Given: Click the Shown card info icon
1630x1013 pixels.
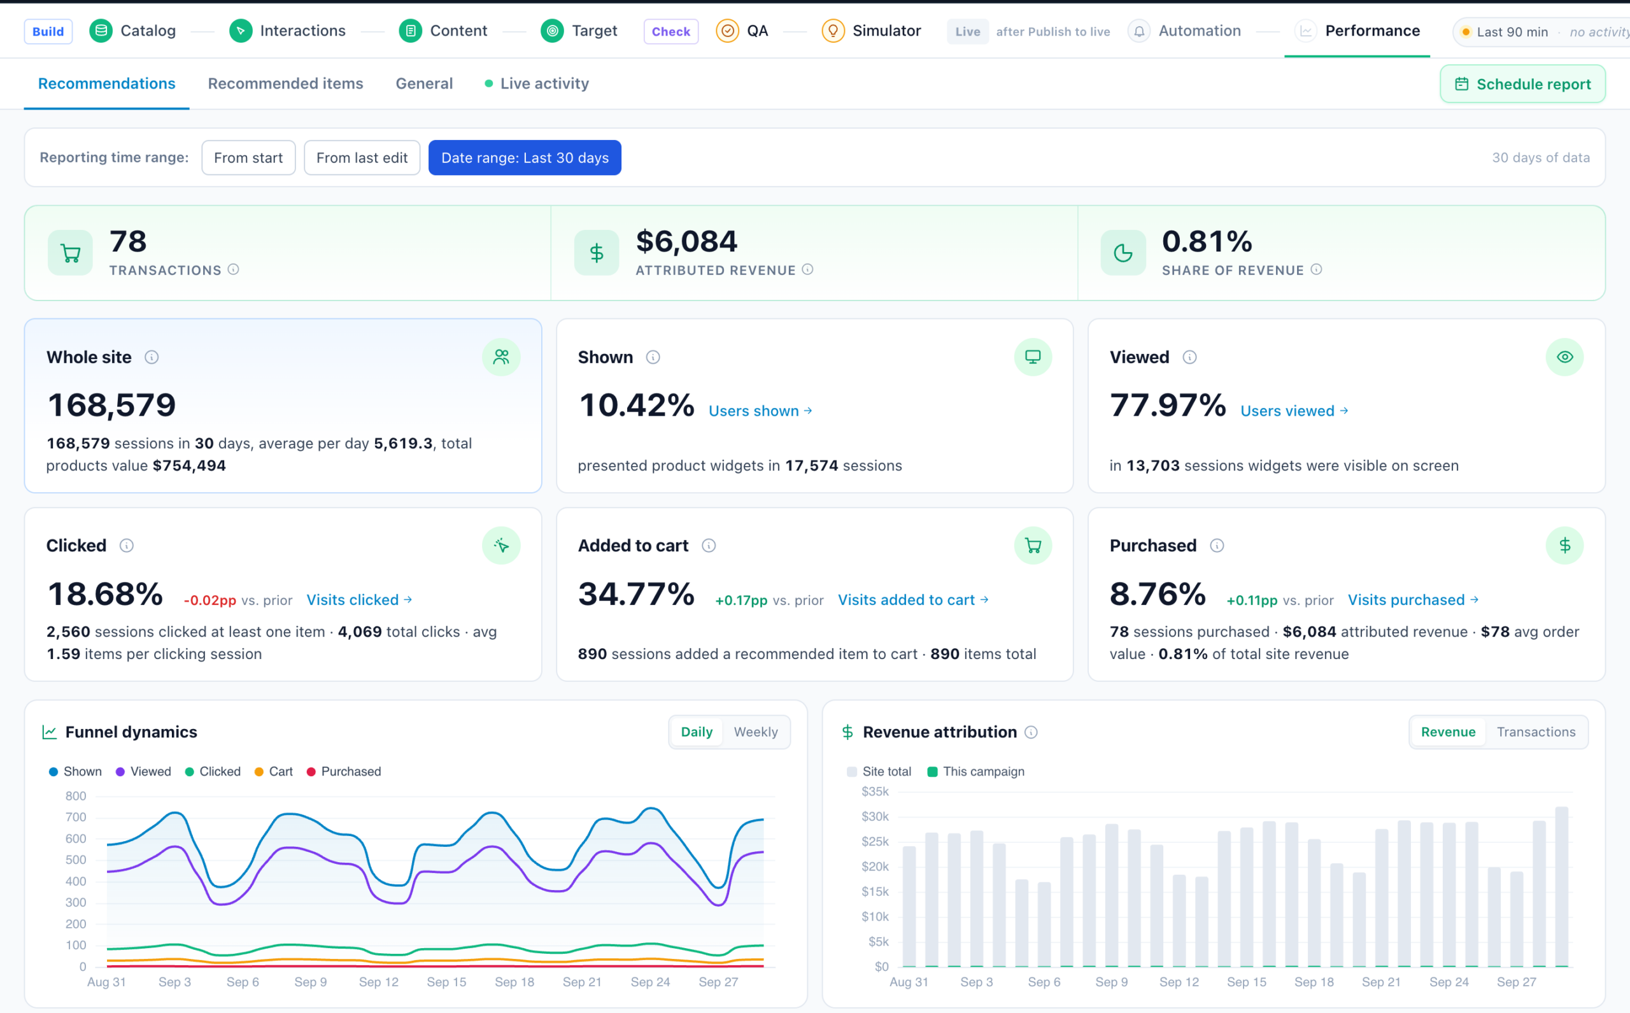Looking at the screenshot, I should click(x=653, y=357).
